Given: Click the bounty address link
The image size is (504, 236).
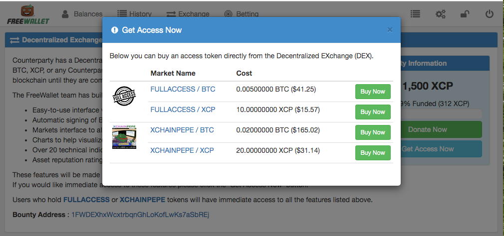Looking at the screenshot, I should click(140, 215).
